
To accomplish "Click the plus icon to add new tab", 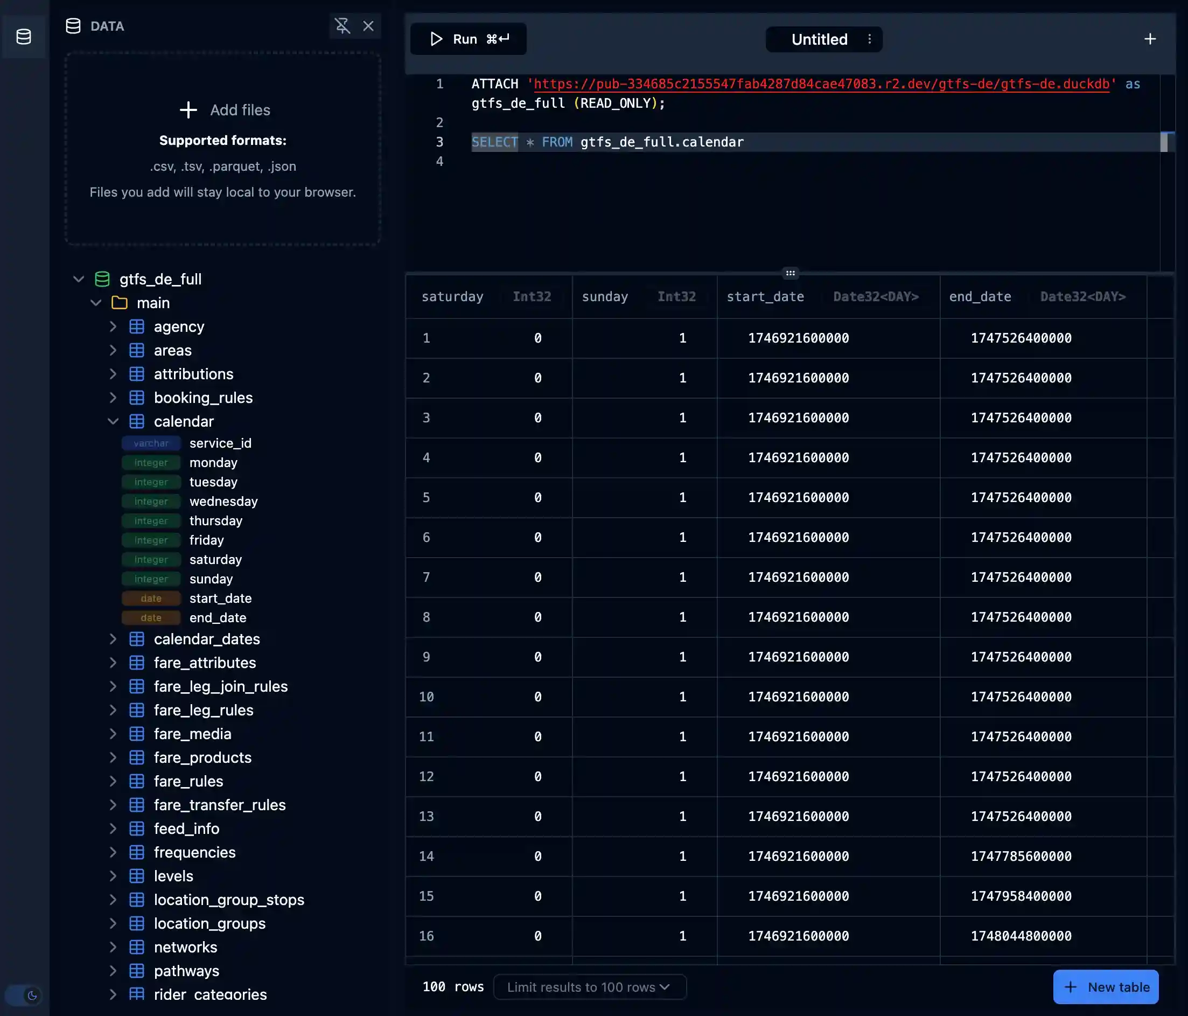I will click(x=1150, y=39).
